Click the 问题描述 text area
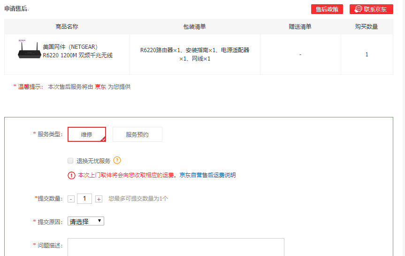 pos(176,247)
